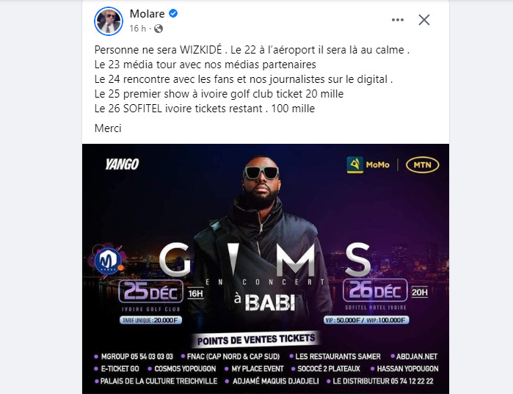The image size is (513, 394).
Task: Open the three-dot post options menu
Action: 398,20
